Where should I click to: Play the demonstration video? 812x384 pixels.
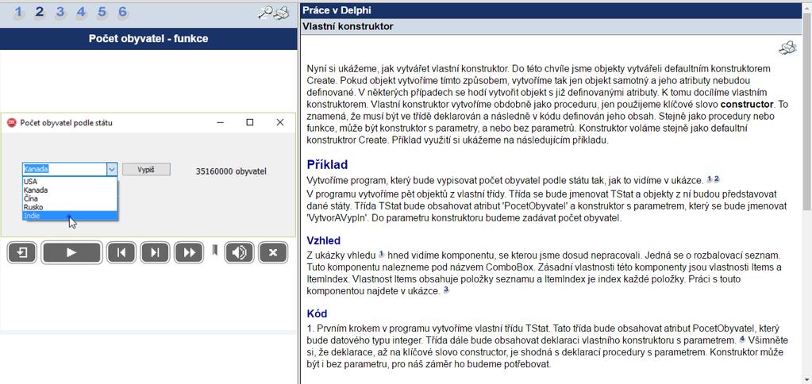point(71,252)
